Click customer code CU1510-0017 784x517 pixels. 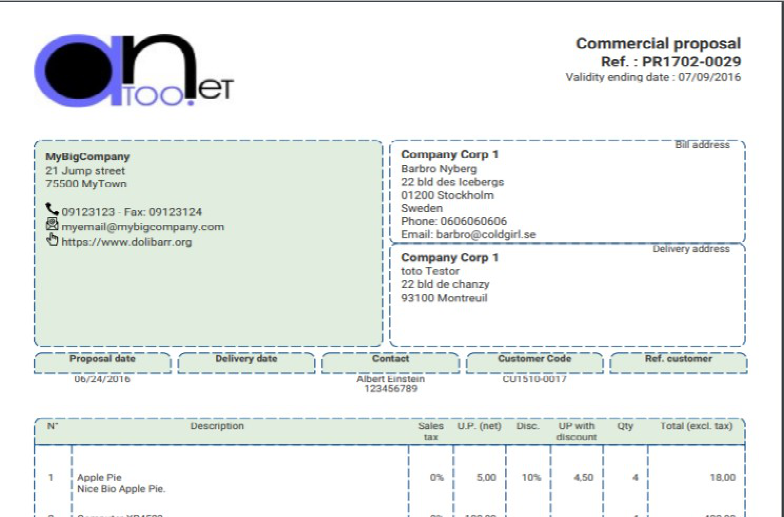tap(534, 379)
